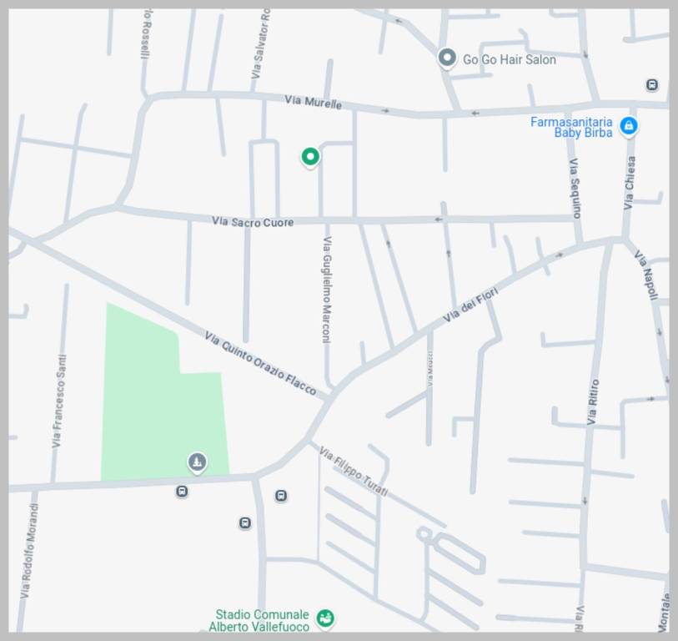Select the Via Sacro Cuore street label
Viewport: 678px width, 641px height.
click(x=253, y=222)
